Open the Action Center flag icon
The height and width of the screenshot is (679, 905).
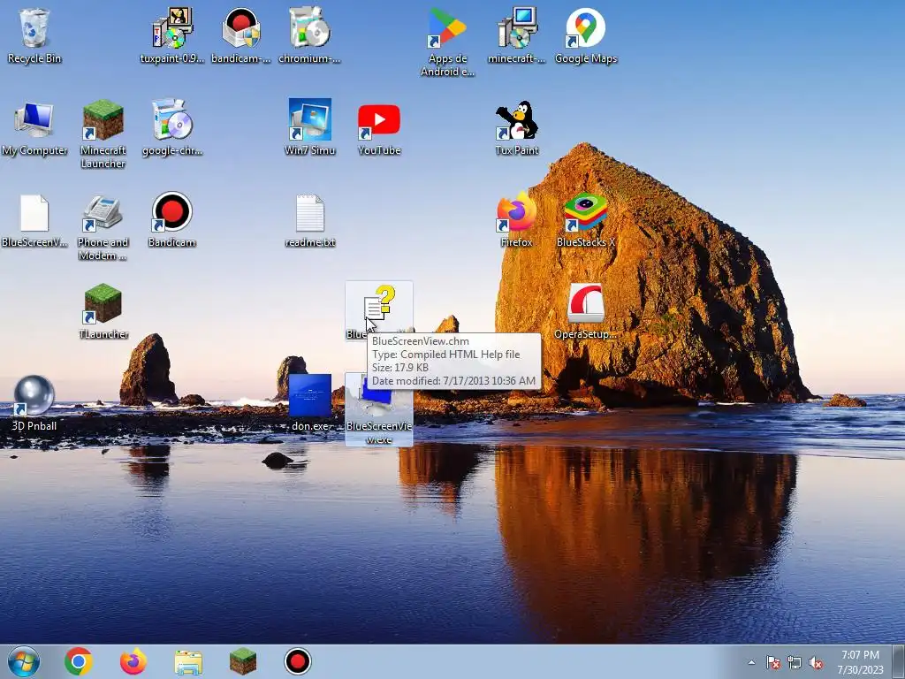click(x=772, y=662)
